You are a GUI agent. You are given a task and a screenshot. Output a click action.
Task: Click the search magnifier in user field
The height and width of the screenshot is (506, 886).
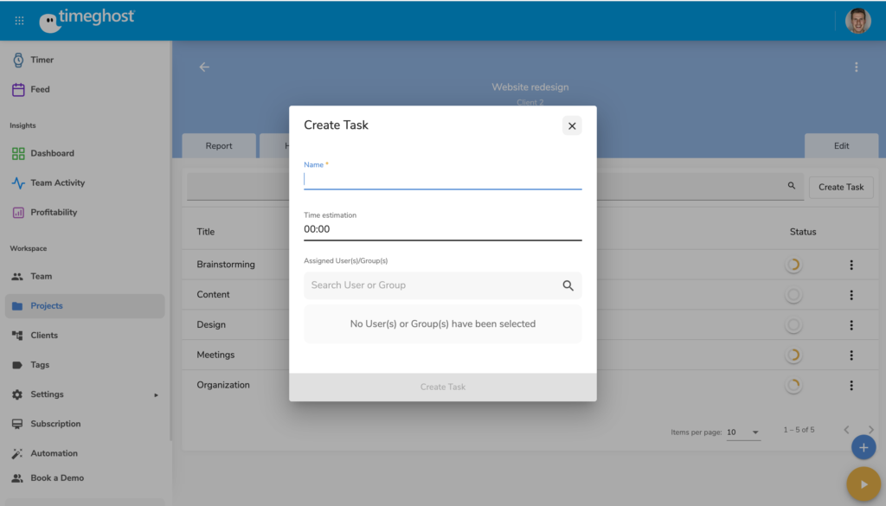pyautogui.click(x=568, y=285)
